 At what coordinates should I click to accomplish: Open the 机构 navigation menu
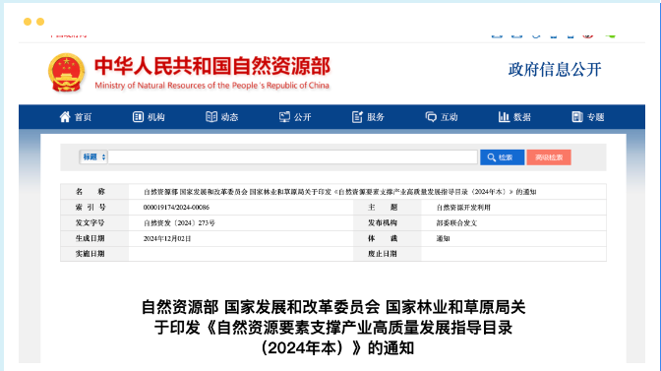(149, 117)
